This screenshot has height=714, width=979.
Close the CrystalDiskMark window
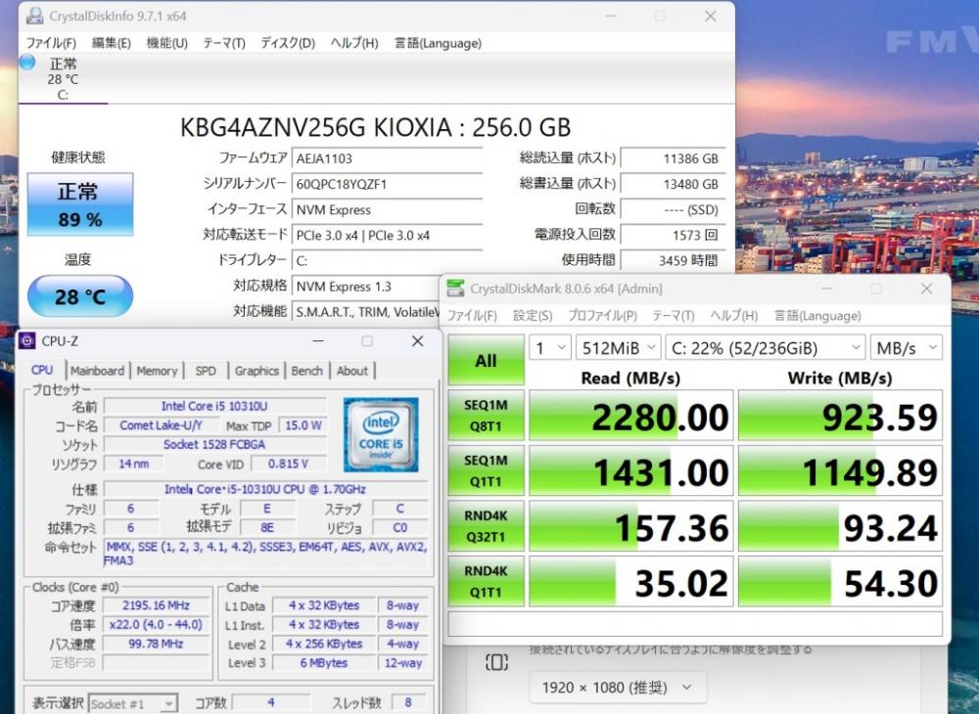(x=926, y=289)
